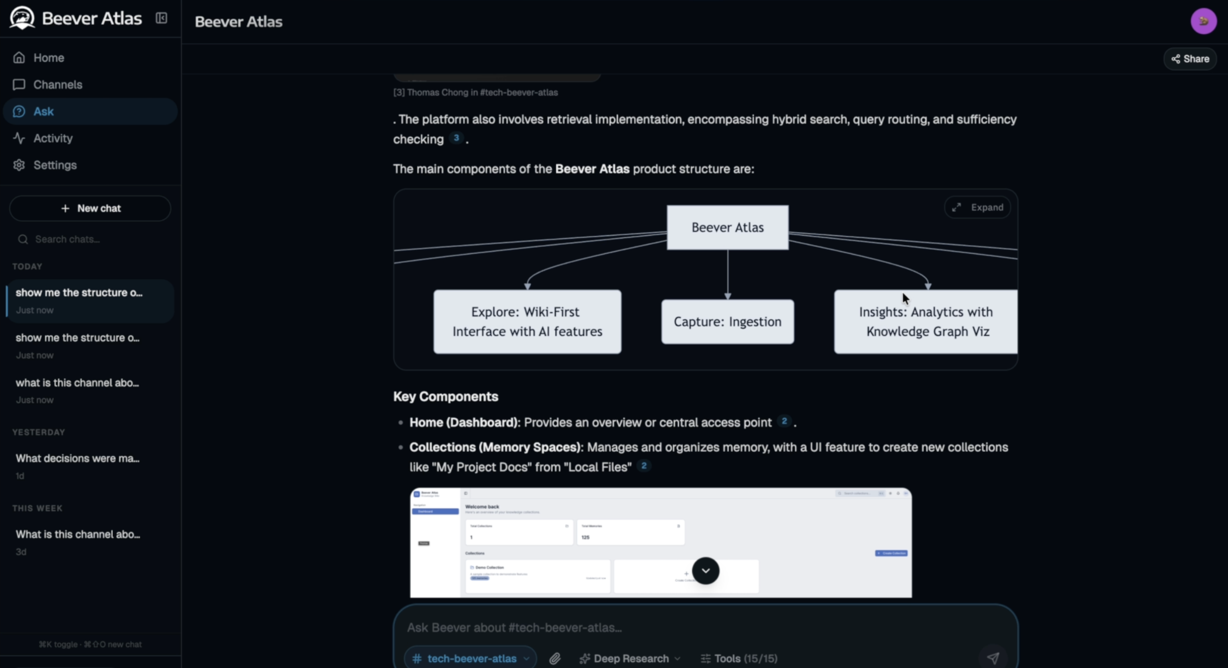
Task: Jump to bottom with the down-arrow button
Action: [706, 570]
